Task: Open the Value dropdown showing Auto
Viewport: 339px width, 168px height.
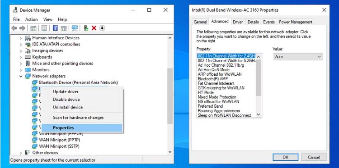Action: point(298,57)
